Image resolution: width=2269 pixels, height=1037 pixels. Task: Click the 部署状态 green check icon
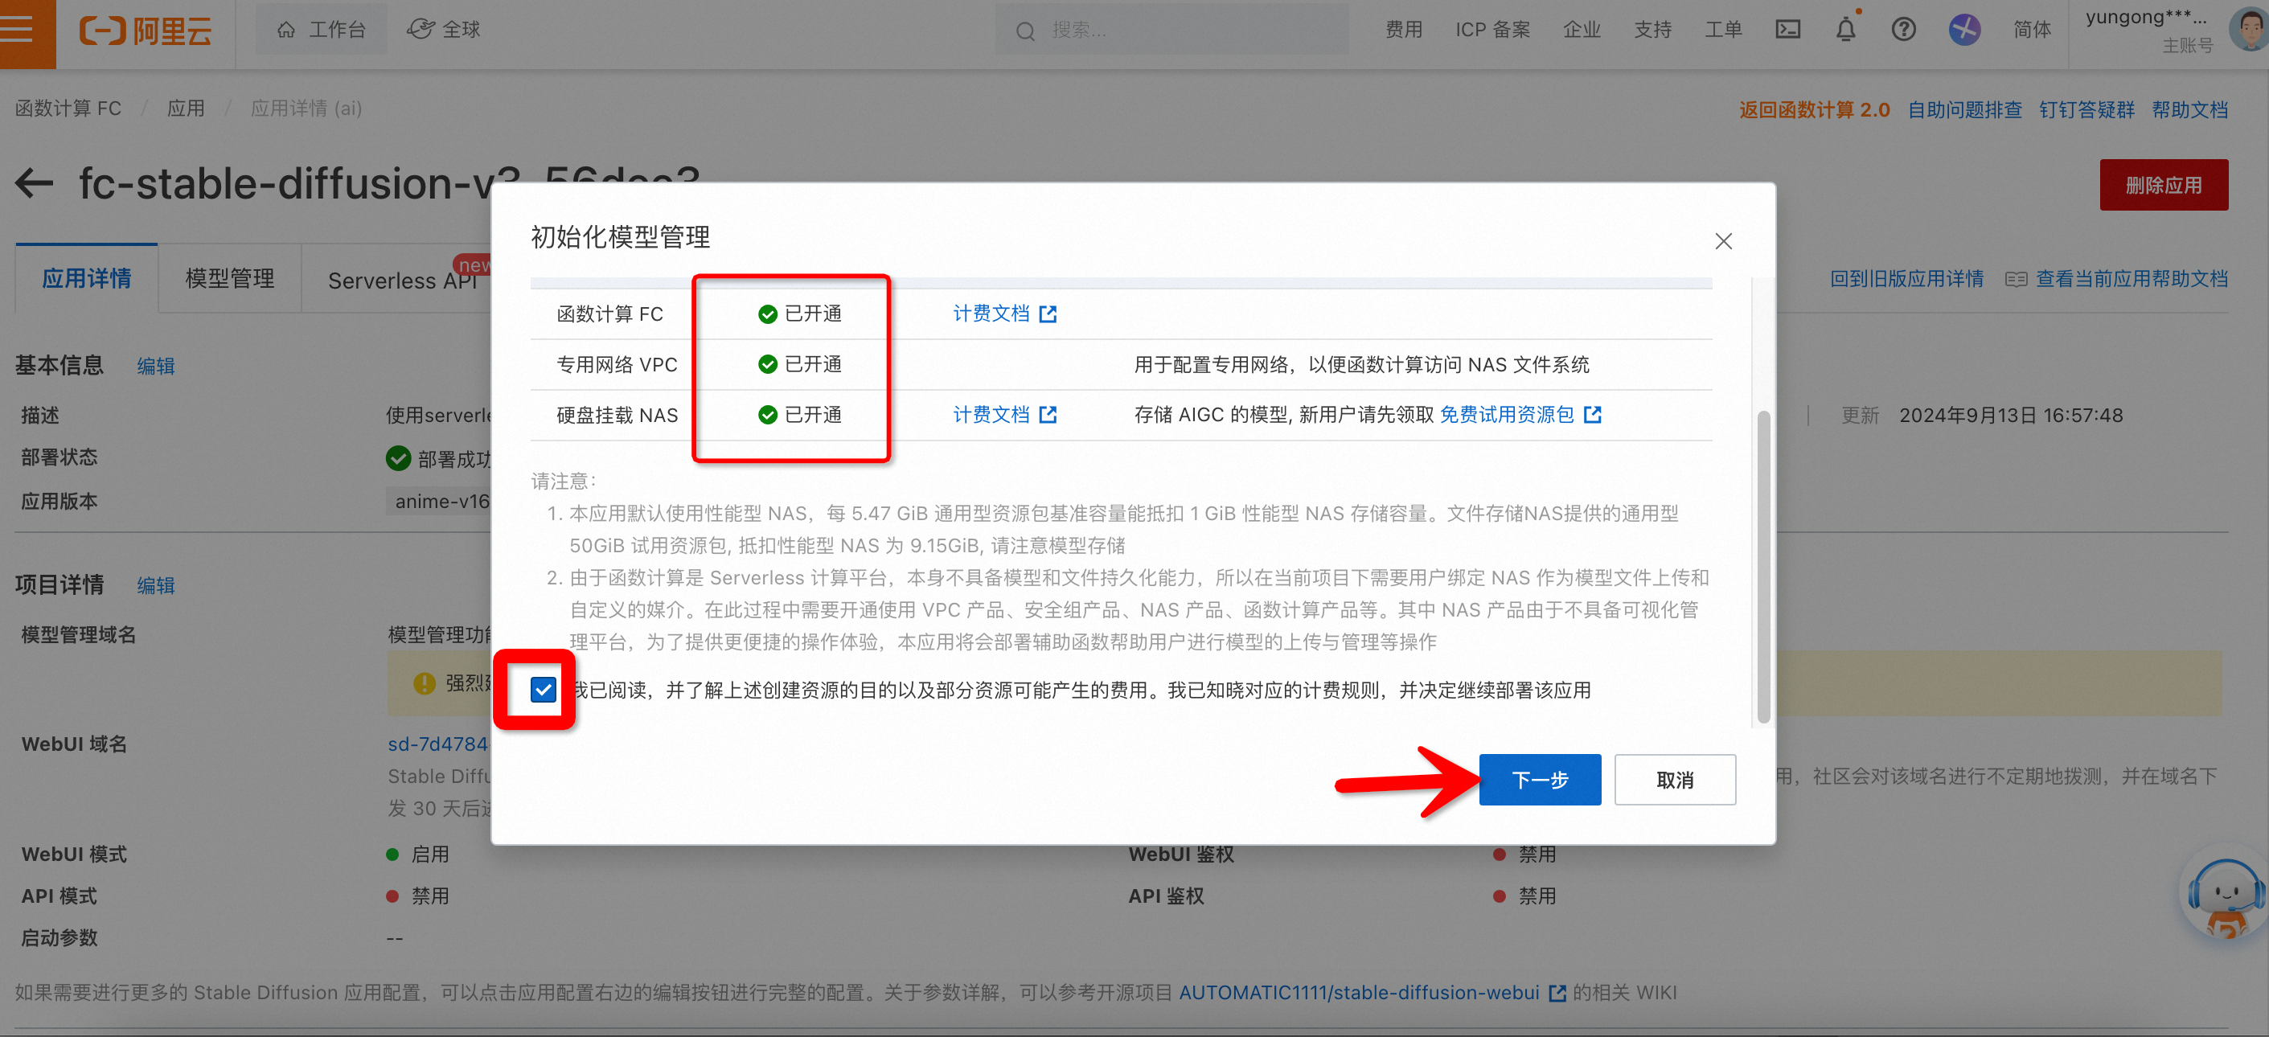point(398,459)
